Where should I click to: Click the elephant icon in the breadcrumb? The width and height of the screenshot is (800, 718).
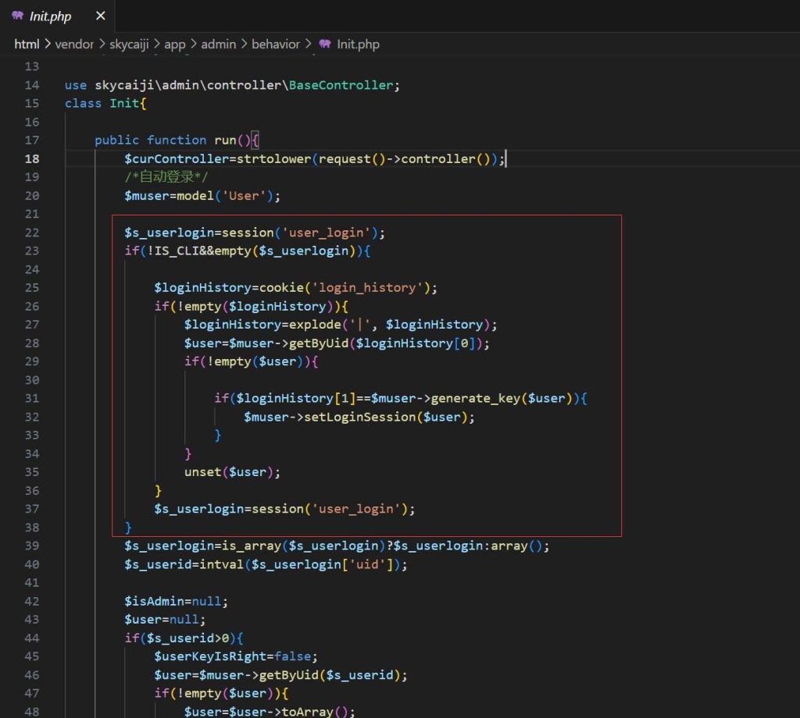[x=324, y=44]
